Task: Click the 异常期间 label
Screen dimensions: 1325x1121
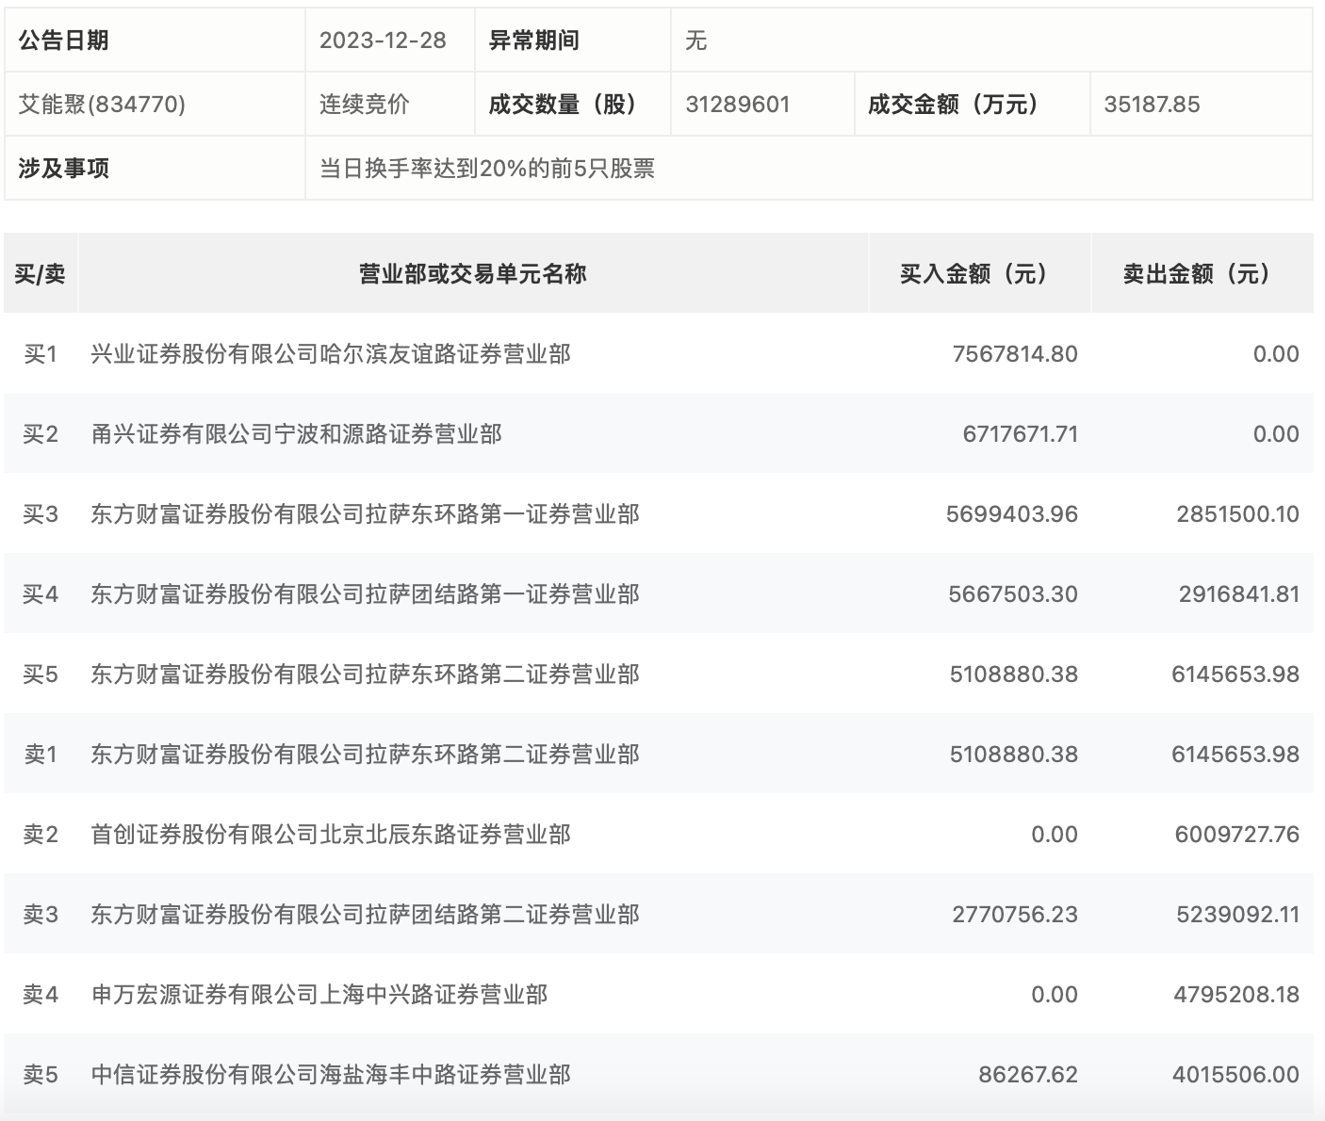Action: pyautogui.click(x=533, y=41)
